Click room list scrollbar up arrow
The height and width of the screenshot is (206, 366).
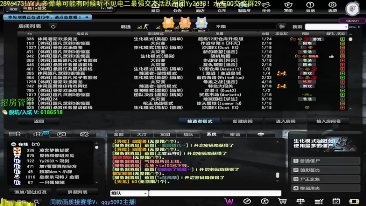click(x=350, y=34)
